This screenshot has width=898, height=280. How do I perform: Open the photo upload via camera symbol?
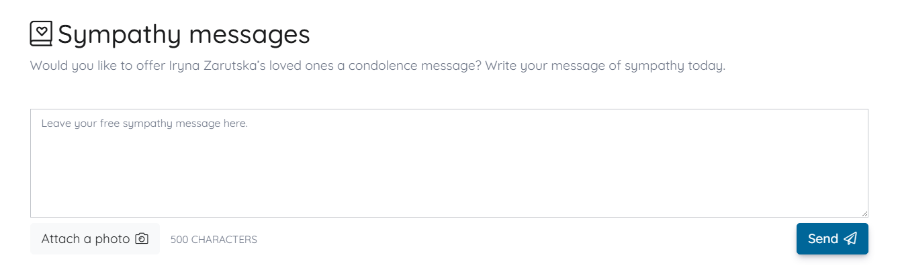142,239
